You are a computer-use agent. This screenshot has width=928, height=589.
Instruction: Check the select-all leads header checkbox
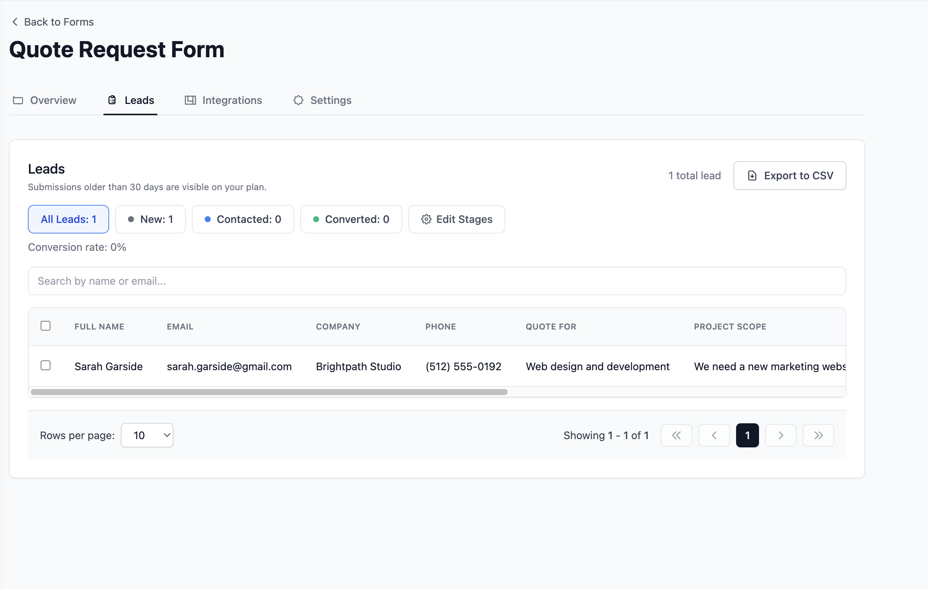coord(46,326)
